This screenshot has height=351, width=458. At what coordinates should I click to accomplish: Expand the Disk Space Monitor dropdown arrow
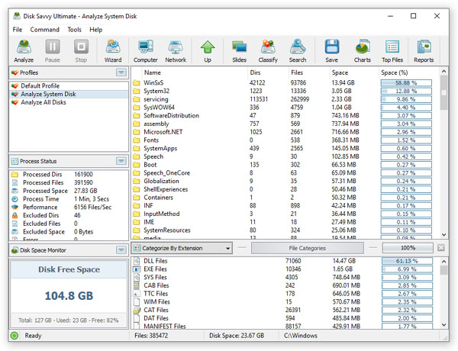[121, 250]
